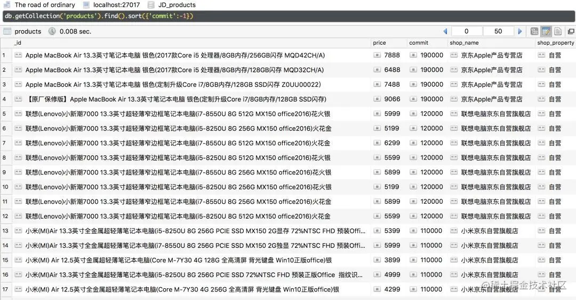Image resolution: width=576 pixels, height=300 pixels.
Task: Click the products collection icon in results bar
Action: coord(7,31)
